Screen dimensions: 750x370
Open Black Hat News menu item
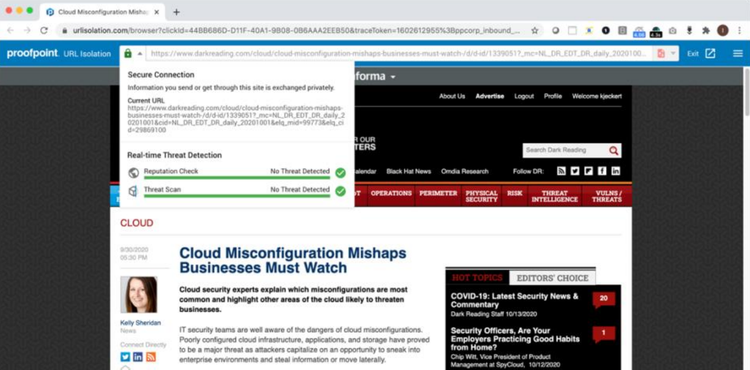(x=408, y=171)
